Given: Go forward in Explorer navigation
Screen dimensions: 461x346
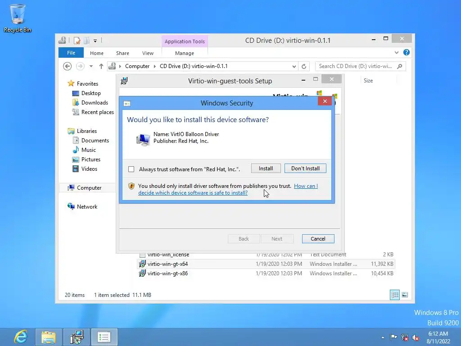Looking at the screenshot, I should [x=80, y=66].
